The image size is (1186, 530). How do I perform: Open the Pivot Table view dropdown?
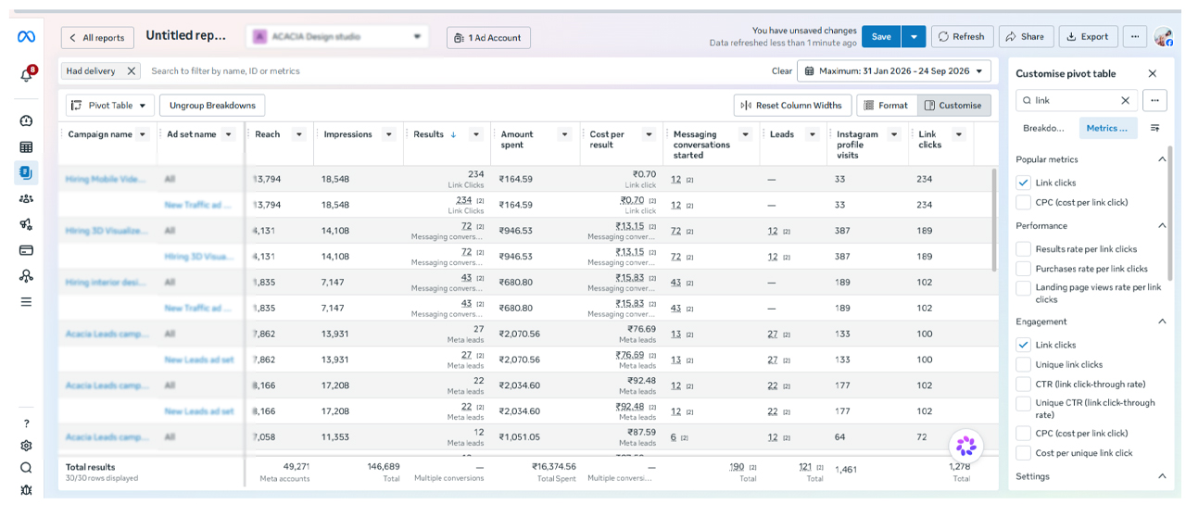108,106
